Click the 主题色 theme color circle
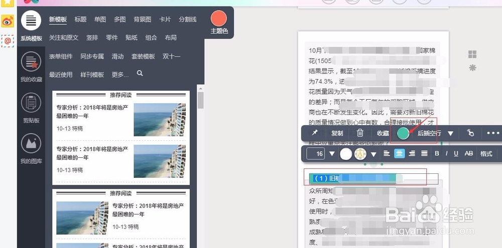The width and height of the screenshot is (502, 248). point(219,18)
